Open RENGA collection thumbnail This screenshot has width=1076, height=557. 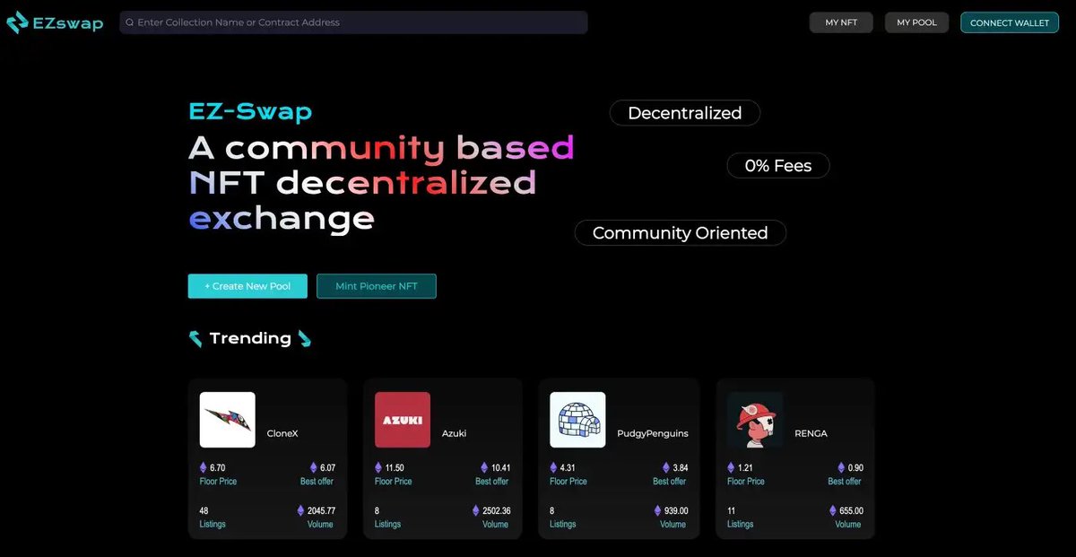coord(755,420)
